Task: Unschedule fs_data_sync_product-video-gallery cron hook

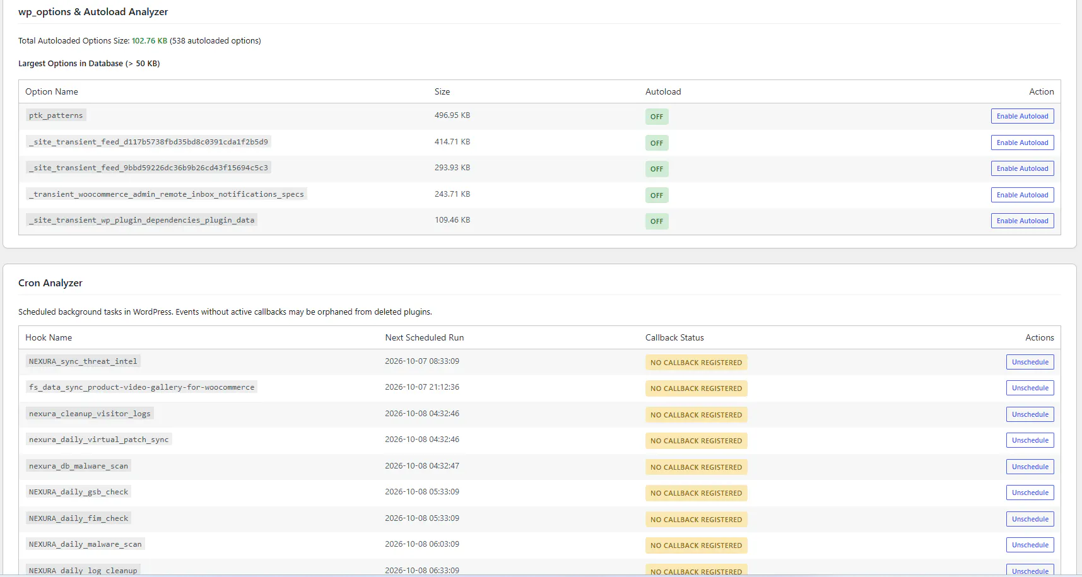Action: click(x=1030, y=388)
